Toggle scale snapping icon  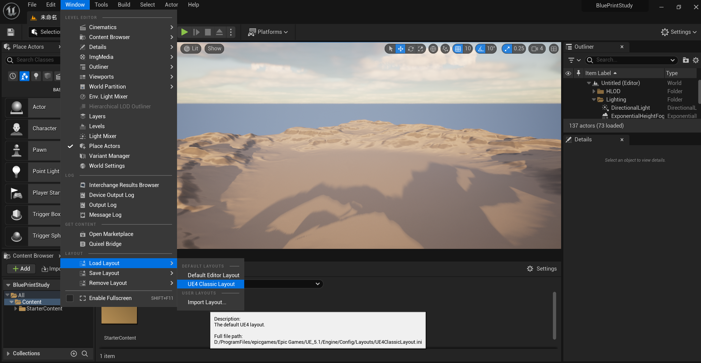click(507, 49)
